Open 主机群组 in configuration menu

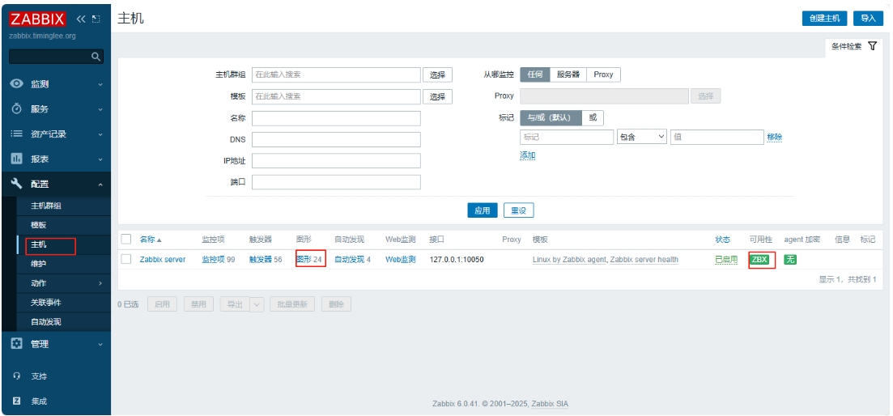(x=46, y=206)
